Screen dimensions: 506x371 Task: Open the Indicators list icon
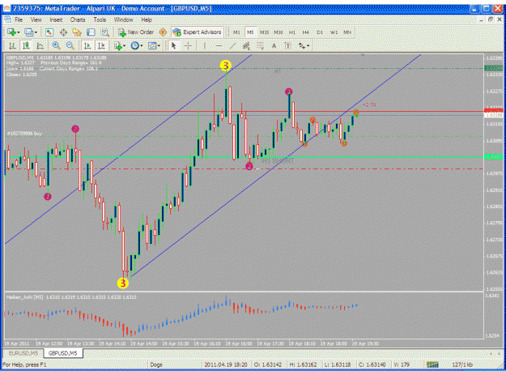coord(118,46)
